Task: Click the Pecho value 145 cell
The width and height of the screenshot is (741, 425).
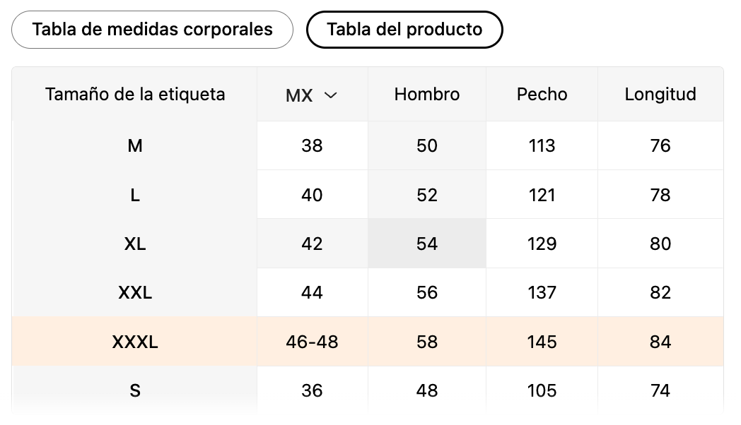Action: pyautogui.click(x=542, y=342)
